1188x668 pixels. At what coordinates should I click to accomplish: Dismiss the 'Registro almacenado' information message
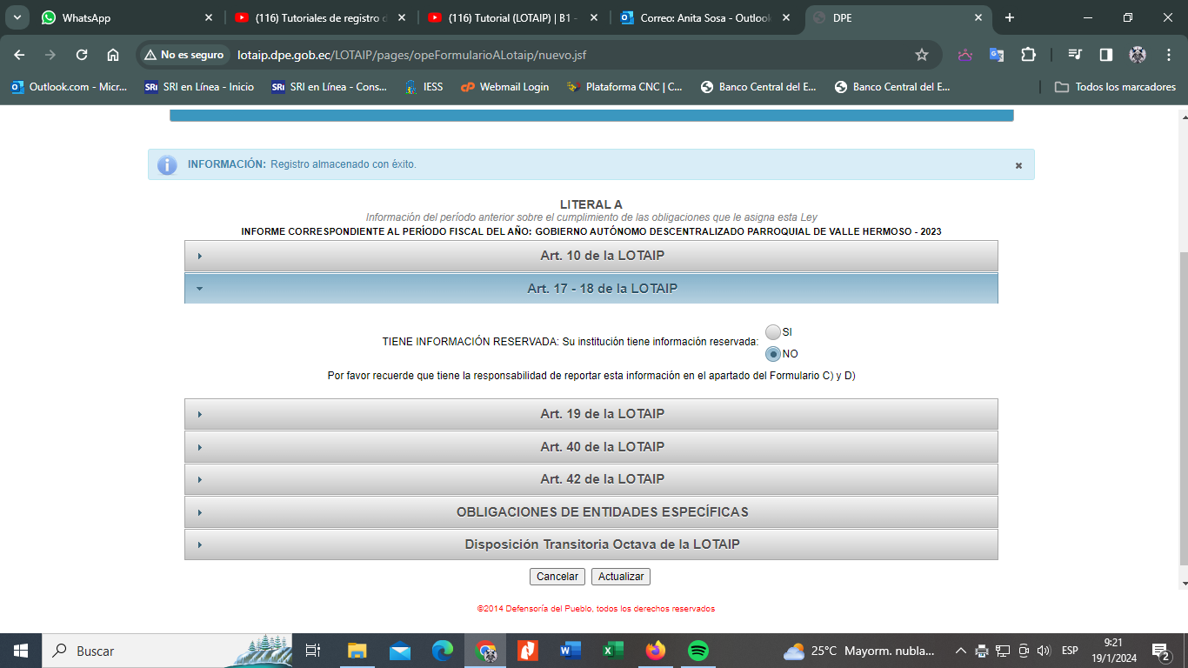(1018, 165)
